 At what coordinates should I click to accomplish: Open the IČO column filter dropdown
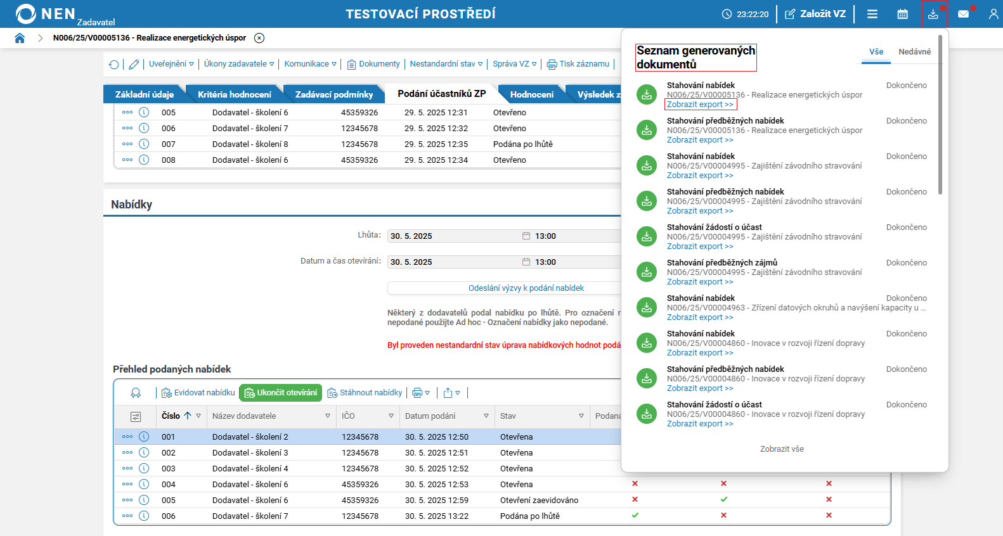(x=391, y=416)
